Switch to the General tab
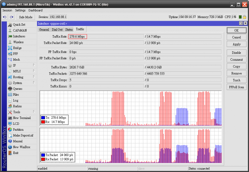Viewport: 249px width, 172px height. coord(44,29)
